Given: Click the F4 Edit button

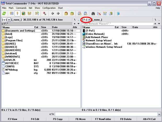Looking at the screenshot, I should (x=35, y=119).
